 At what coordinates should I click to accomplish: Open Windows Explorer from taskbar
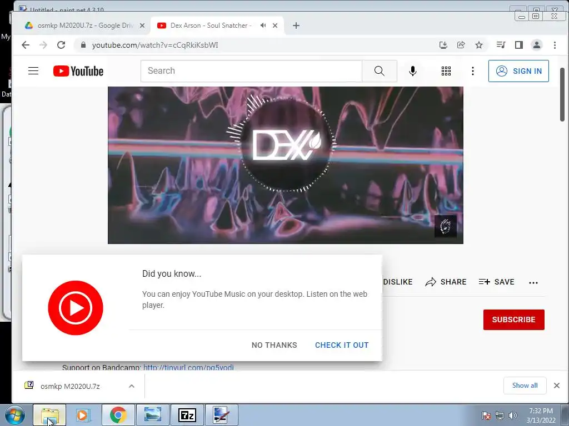(x=49, y=415)
